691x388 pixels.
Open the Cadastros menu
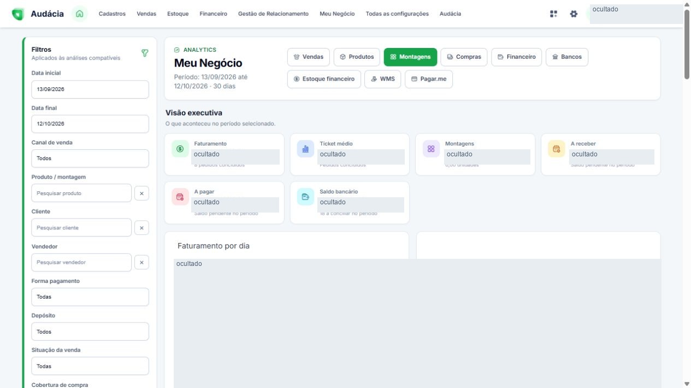point(112,14)
